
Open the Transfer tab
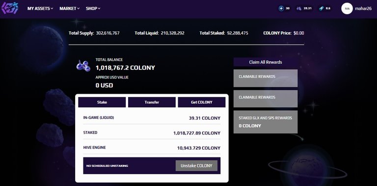[x=152, y=102]
